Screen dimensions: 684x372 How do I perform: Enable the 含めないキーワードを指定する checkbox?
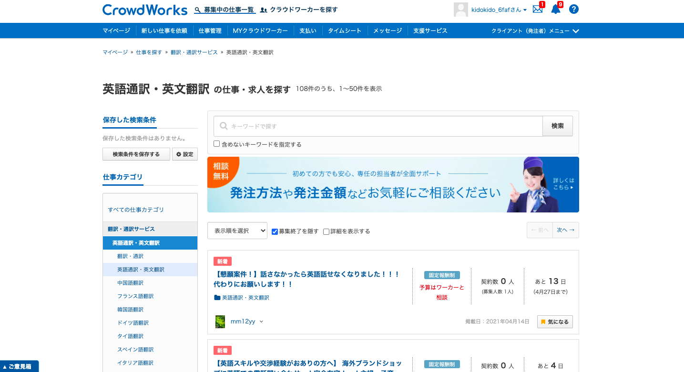[x=216, y=143]
